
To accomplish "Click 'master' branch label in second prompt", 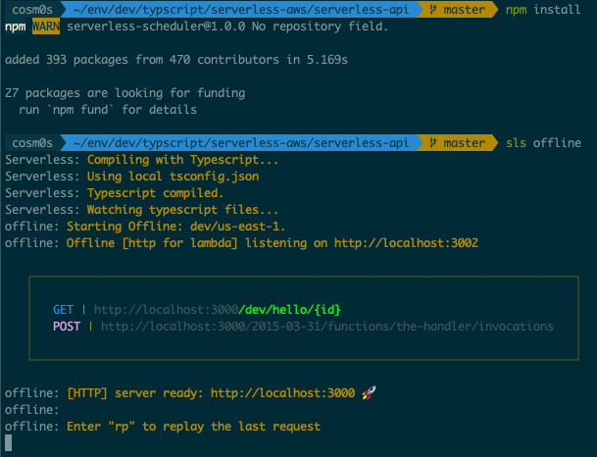I will pyautogui.click(x=464, y=143).
